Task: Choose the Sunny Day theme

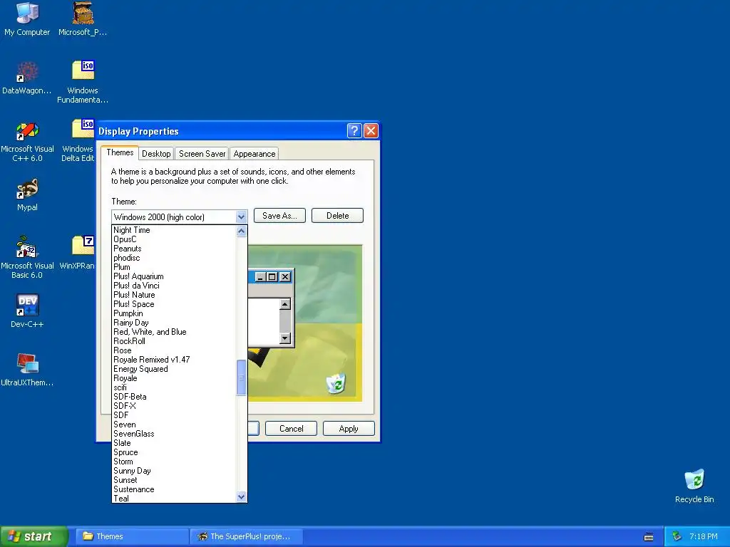Action: click(175, 471)
